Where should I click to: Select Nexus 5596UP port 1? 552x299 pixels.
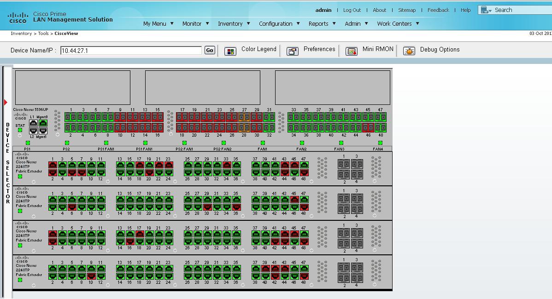pyautogui.click(x=70, y=117)
